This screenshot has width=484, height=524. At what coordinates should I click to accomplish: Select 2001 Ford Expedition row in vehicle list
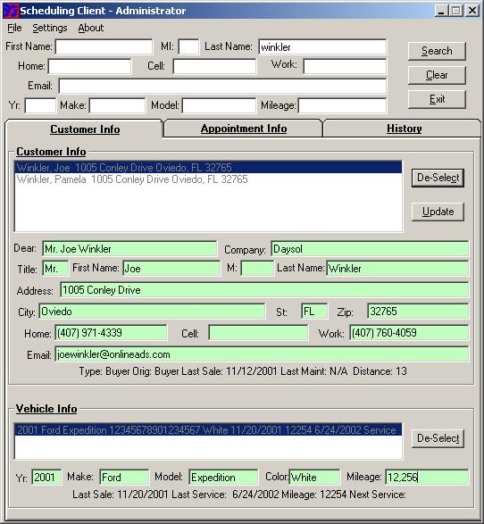[x=208, y=429]
